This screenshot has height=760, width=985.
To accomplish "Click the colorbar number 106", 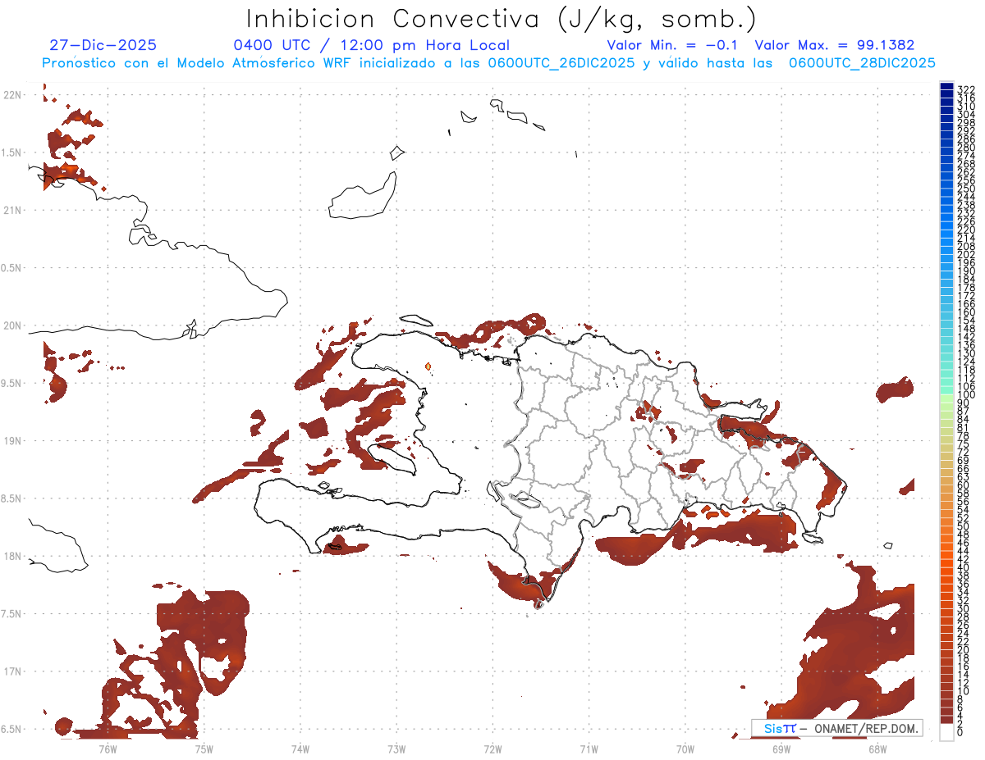I will [x=966, y=386].
